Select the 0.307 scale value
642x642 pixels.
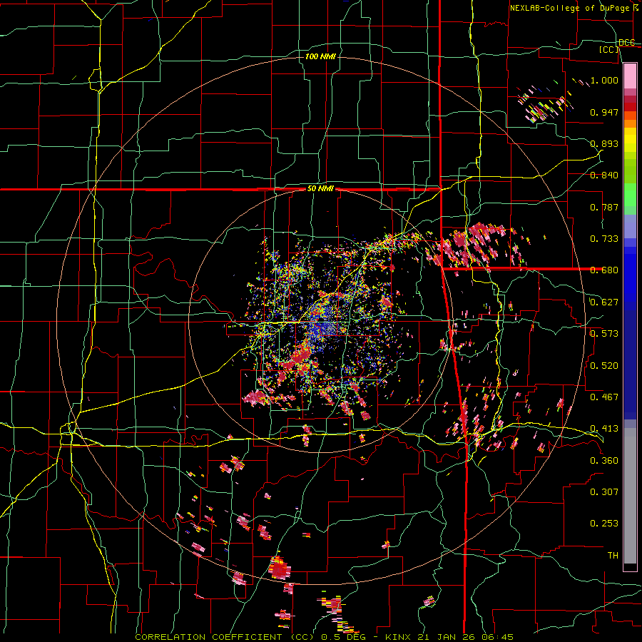(x=604, y=491)
